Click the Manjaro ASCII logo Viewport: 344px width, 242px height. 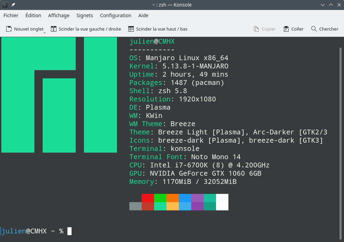(59, 95)
